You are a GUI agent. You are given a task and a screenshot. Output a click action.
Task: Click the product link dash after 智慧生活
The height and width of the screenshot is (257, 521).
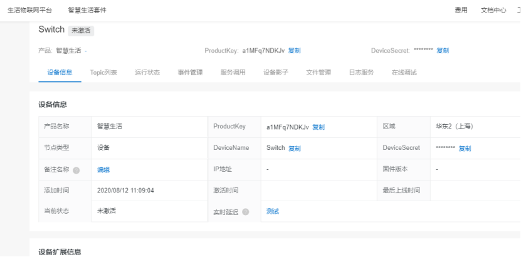(86, 51)
